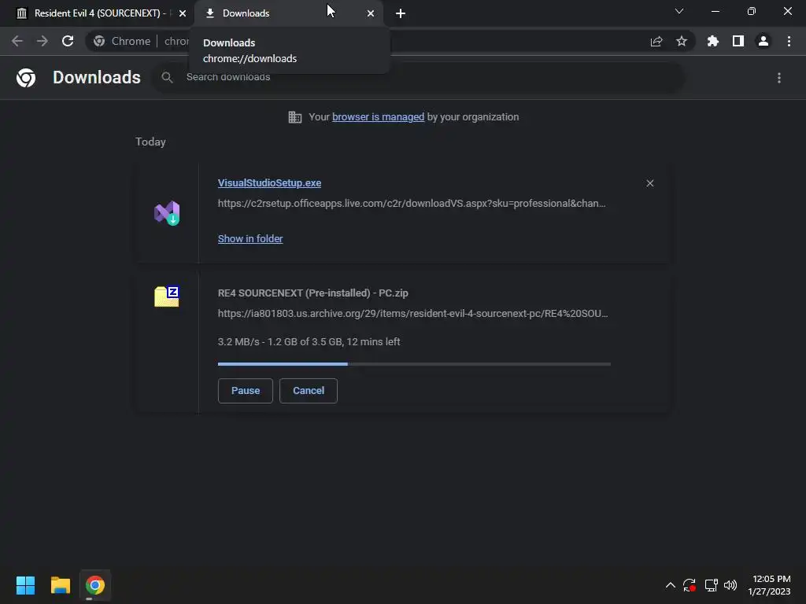Click the Visual Studio installer file icon

pyautogui.click(x=167, y=213)
